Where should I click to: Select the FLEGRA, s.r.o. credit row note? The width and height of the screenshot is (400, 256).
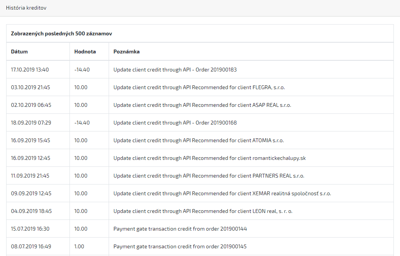click(x=199, y=87)
